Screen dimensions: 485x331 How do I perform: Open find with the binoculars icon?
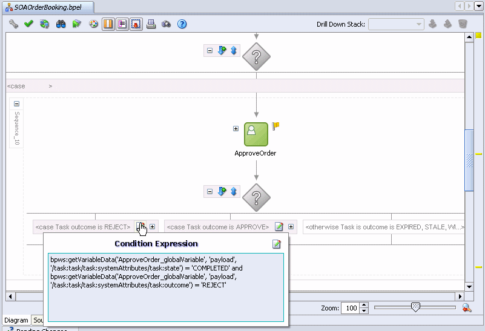coord(61,24)
